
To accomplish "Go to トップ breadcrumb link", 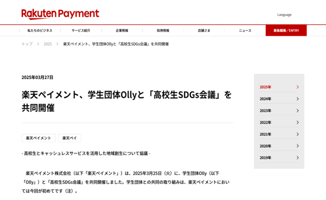I will pos(27,44).
